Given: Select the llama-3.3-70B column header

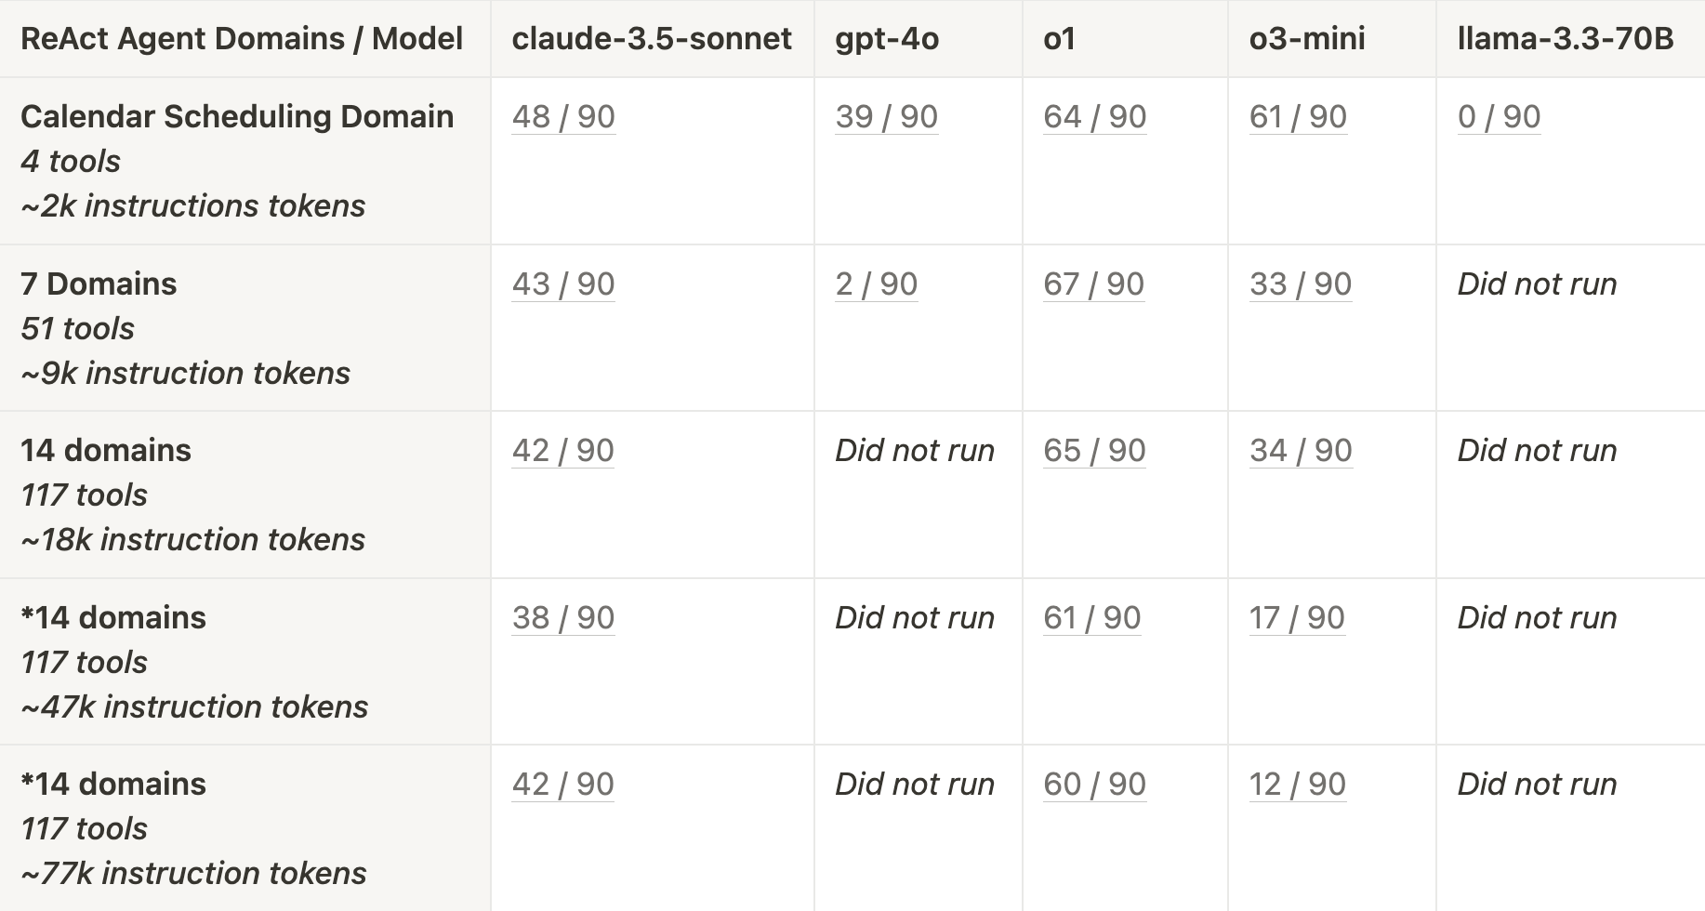Looking at the screenshot, I should (x=1566, y=39).
